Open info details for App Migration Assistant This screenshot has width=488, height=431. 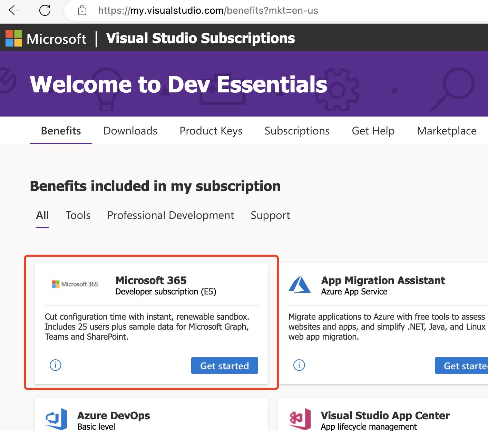coord(299,365)
